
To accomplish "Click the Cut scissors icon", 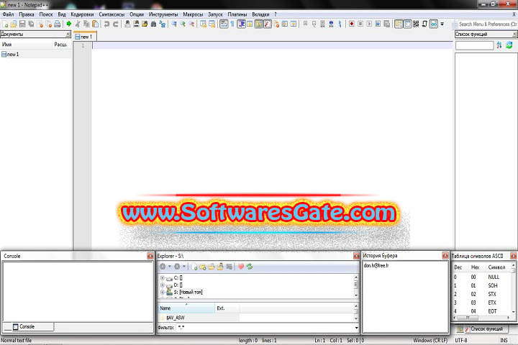I will [78, 24].
